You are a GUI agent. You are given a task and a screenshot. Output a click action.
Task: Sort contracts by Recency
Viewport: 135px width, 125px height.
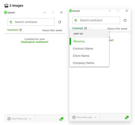[x=89, y=41]
